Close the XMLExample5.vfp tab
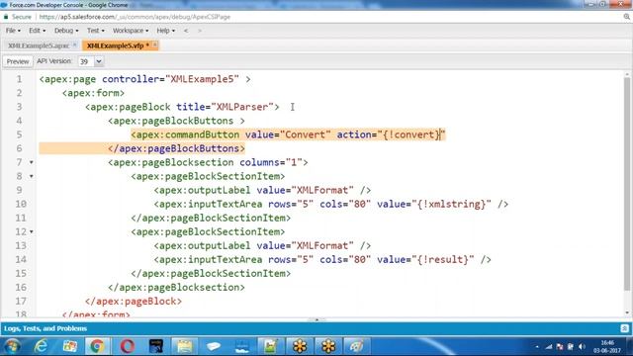 pos(154,44)
